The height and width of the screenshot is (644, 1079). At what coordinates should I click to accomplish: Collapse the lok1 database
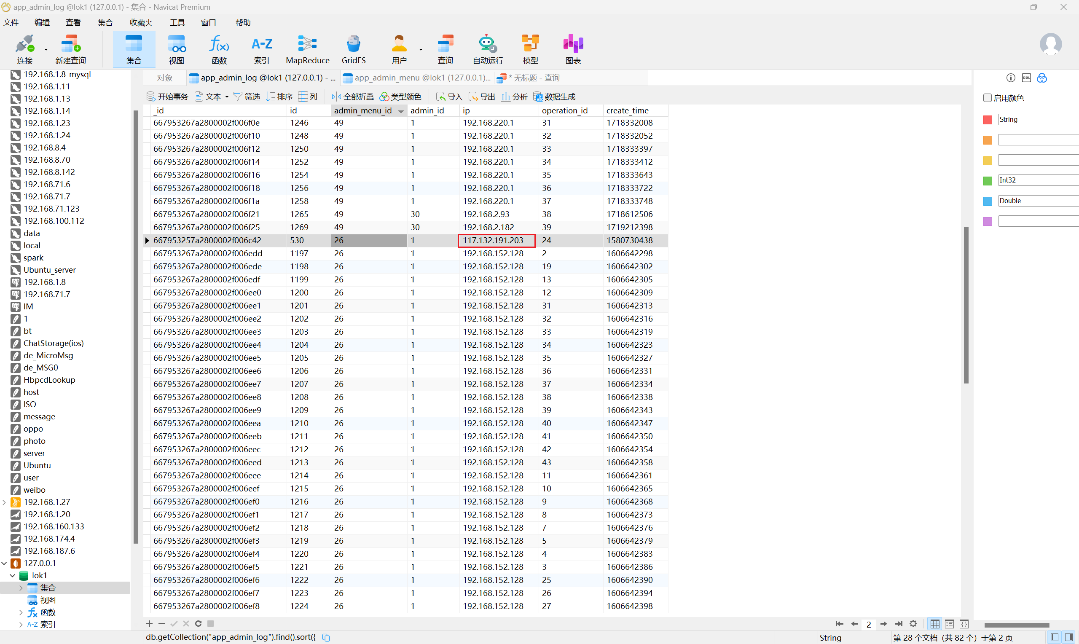click(x=13, y=575)
